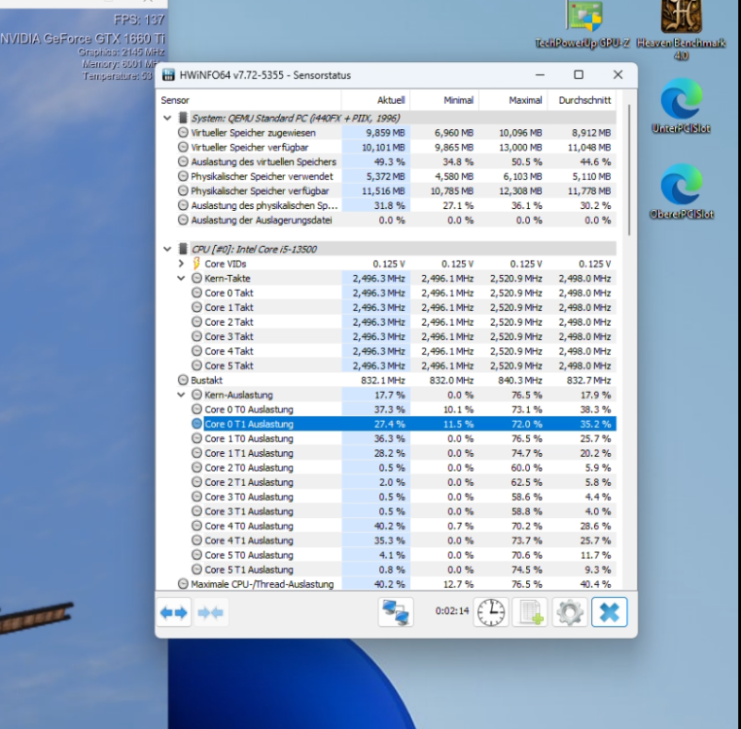Collapse the System QEMU Standard PC group

click(167, 118)
